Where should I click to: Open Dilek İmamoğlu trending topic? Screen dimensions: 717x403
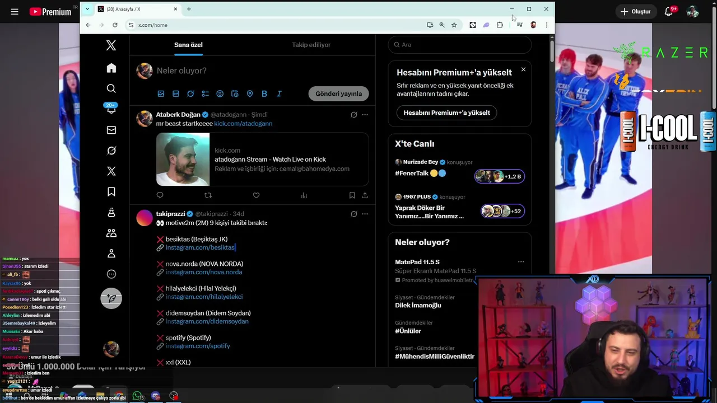418,305
